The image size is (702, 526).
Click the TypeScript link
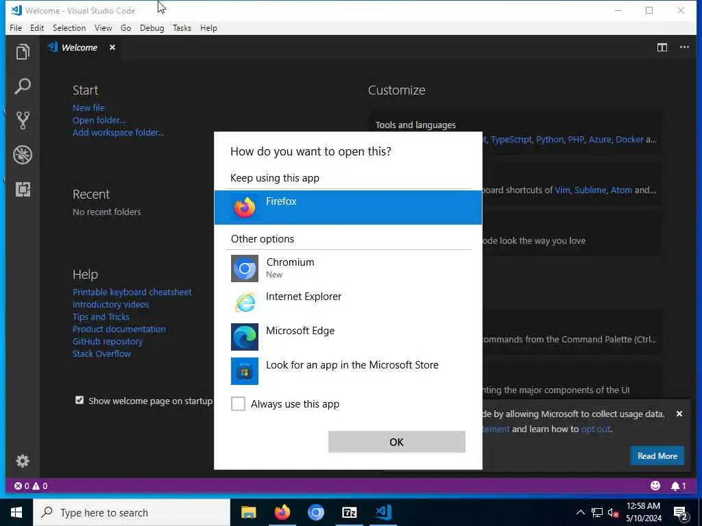511,139
